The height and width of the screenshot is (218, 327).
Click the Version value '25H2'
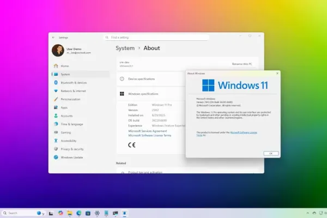pyautogui.click(x=155, y=110)
